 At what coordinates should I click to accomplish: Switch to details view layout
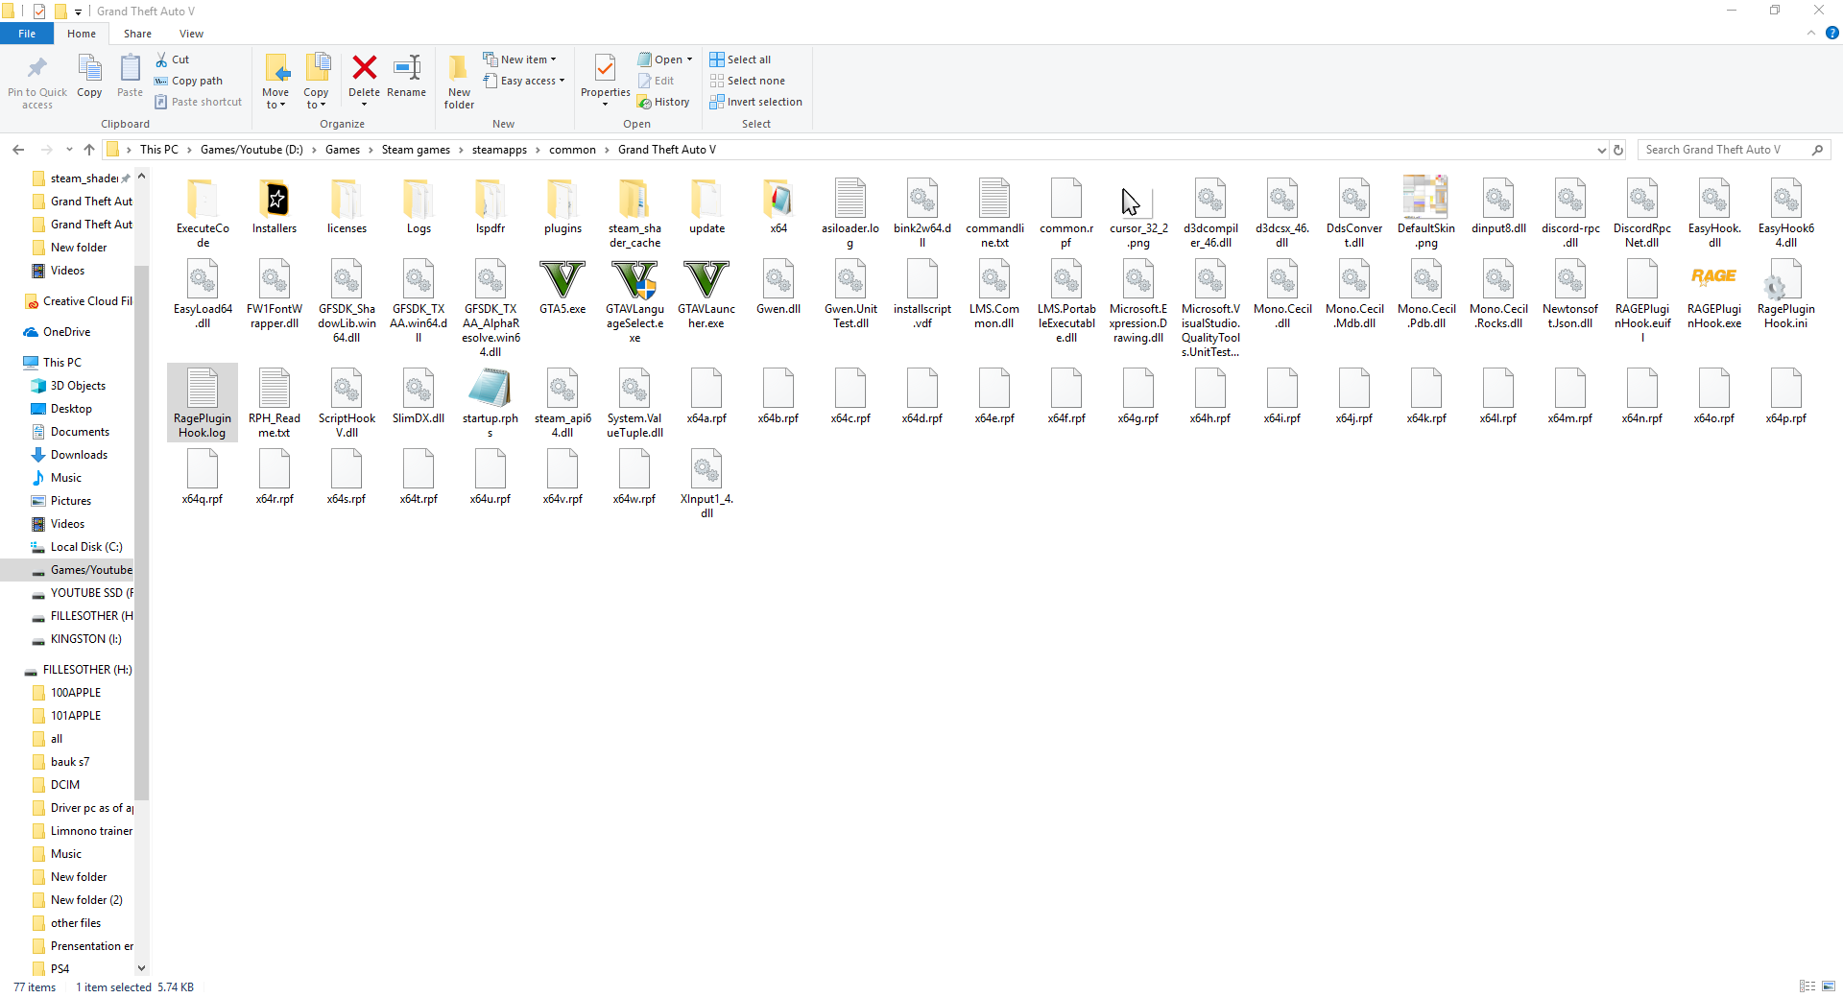pos(1807,986)
